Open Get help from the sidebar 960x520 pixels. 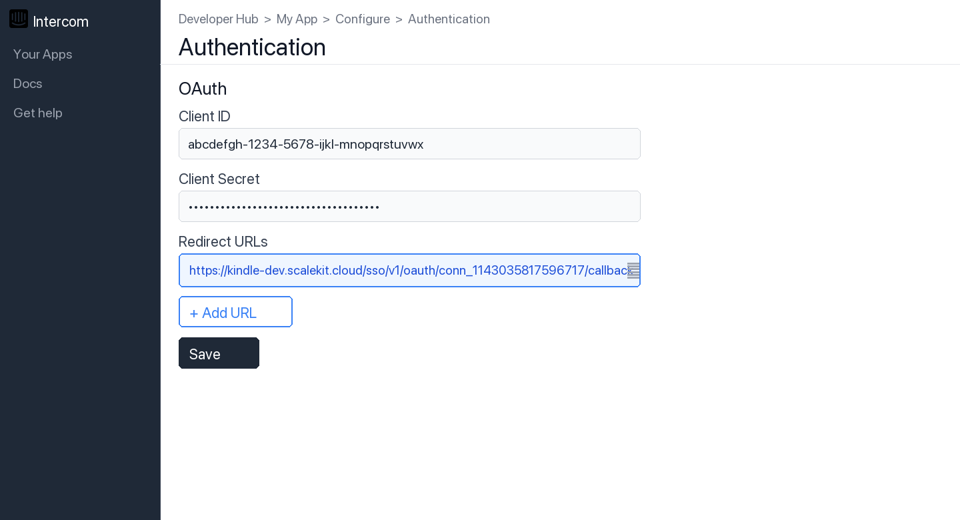click(x=37, y=113)
